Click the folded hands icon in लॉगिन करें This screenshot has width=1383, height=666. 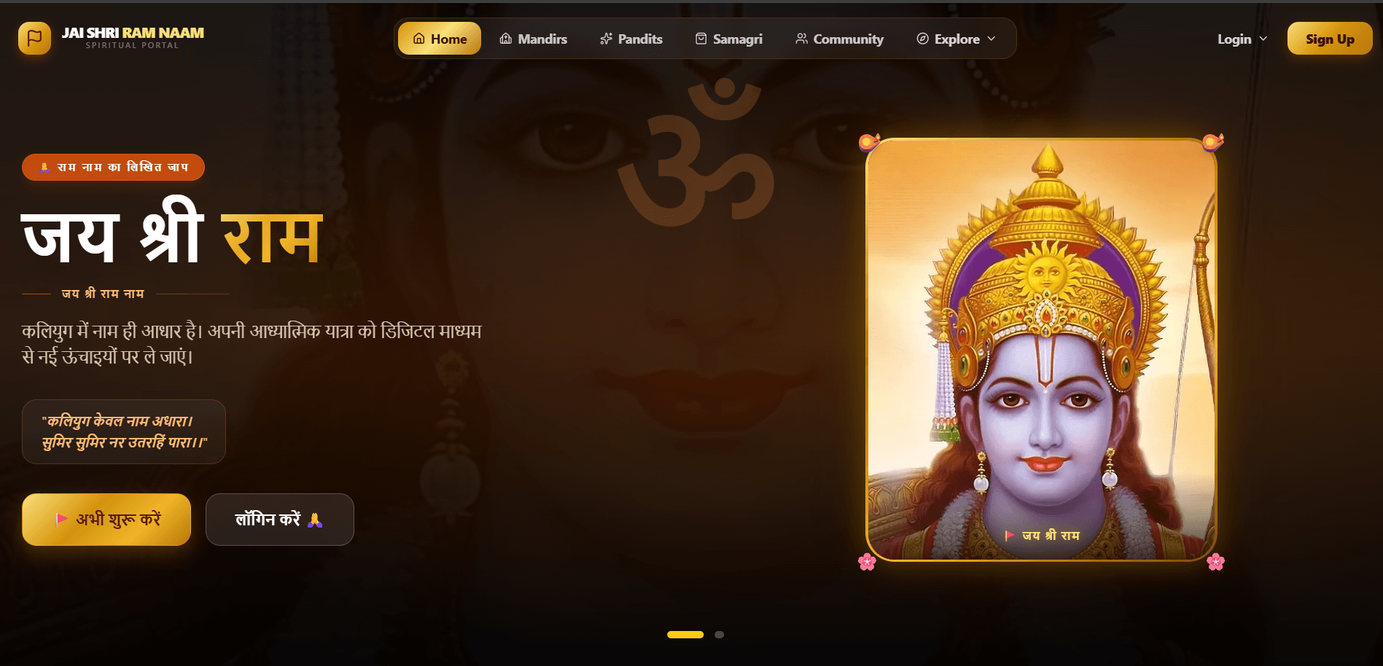315,520
